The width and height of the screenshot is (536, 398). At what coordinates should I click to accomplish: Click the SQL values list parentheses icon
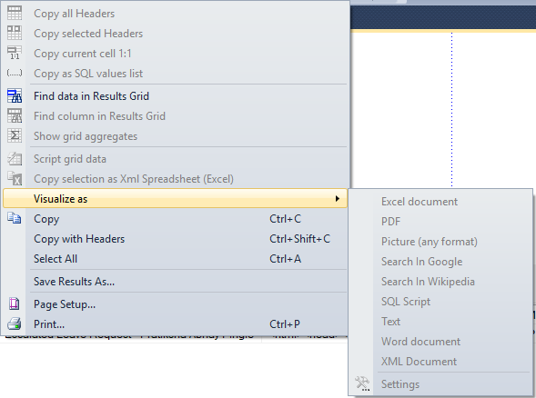pyautogui.click(x=15, y=73)
